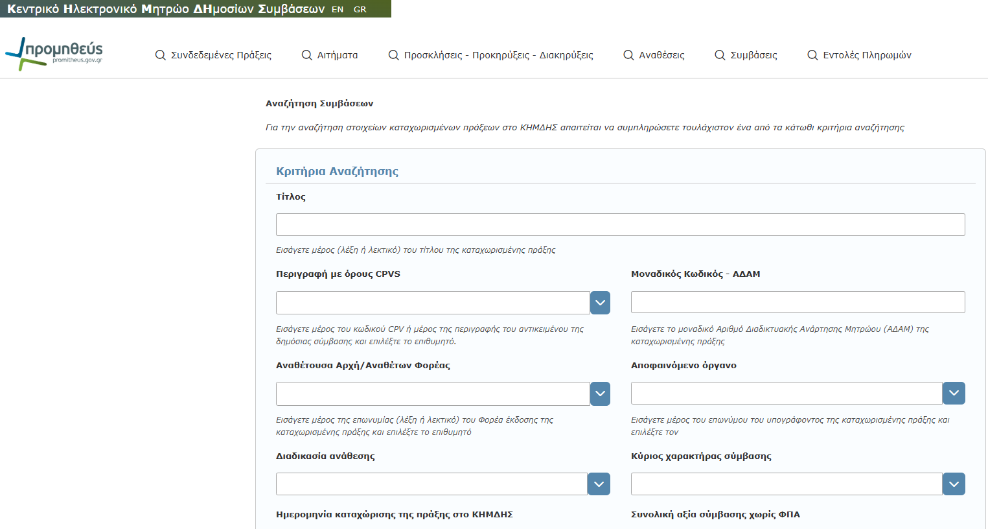Click the search icon before Προσκλήσεις - Προκηρύξεις

point(393,55)
